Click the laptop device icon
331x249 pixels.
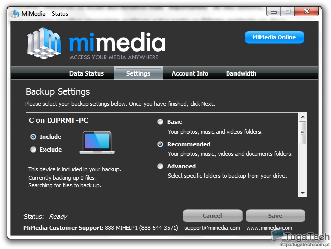[97, 142]
